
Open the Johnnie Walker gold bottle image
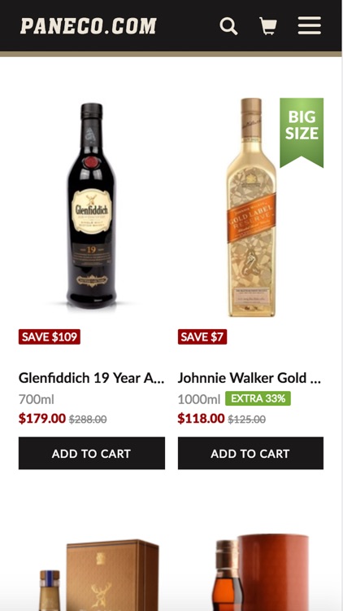click(251, 207)
